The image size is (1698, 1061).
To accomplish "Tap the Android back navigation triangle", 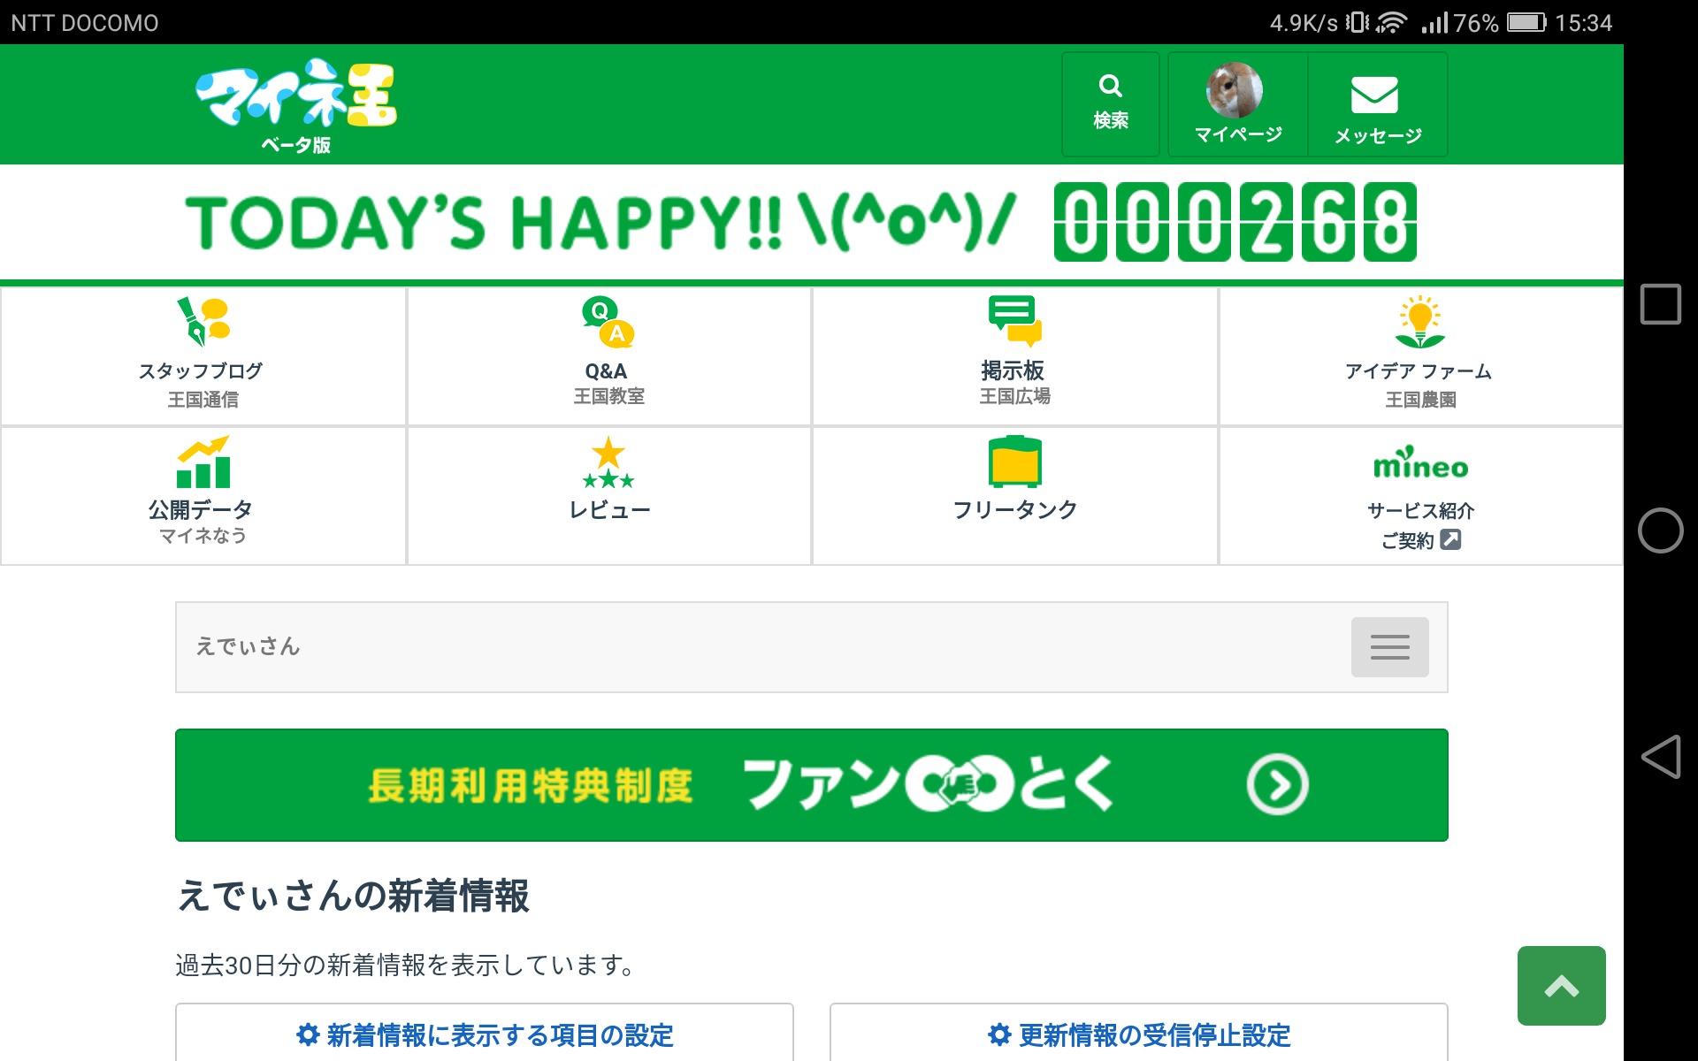I will (x=1660, y=757).
